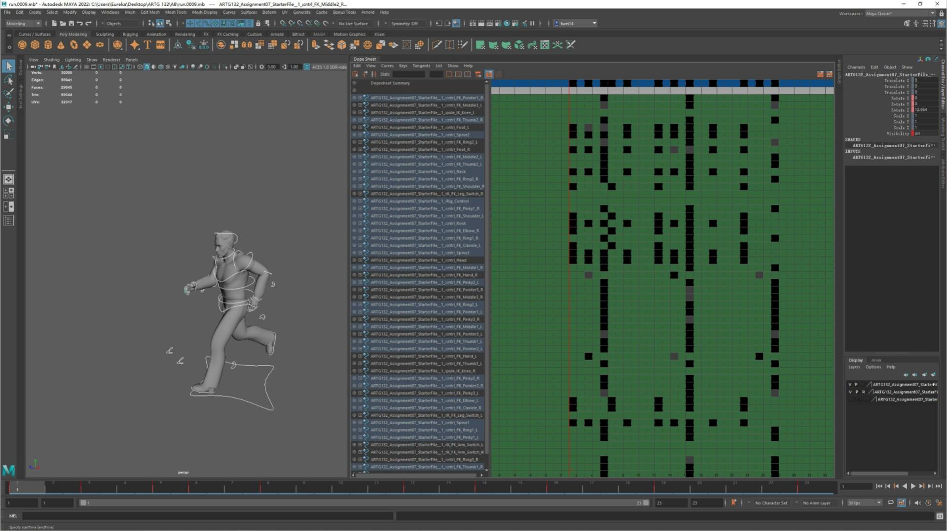Open the 30 fps playback speed dropdown
The height and width of the screenshot is (531, 947).
point(879,503)
